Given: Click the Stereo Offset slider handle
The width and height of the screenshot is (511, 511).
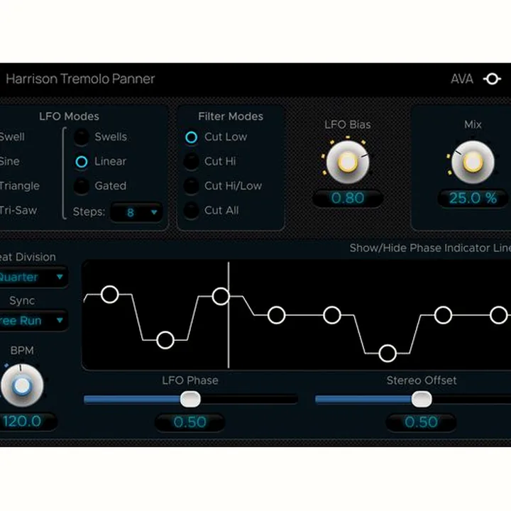Looking at the screenshot, I should 422,400.
